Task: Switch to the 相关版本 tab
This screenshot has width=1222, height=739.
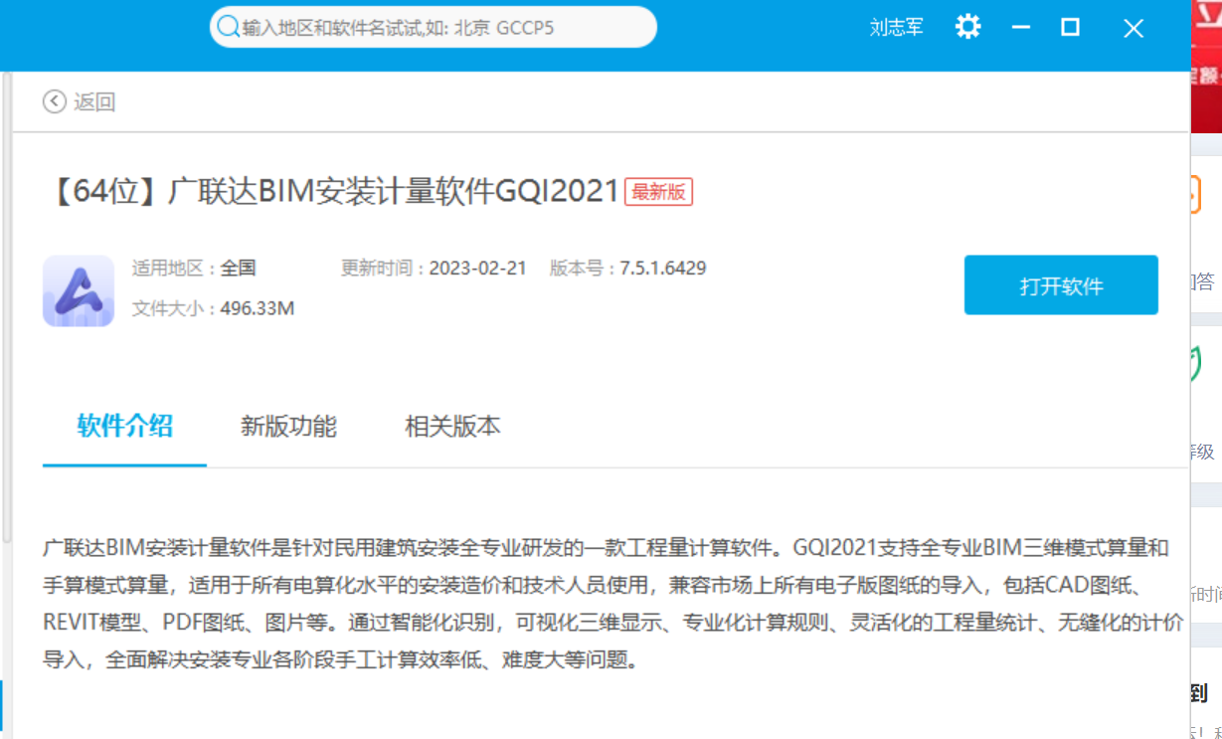Action: 452,427
